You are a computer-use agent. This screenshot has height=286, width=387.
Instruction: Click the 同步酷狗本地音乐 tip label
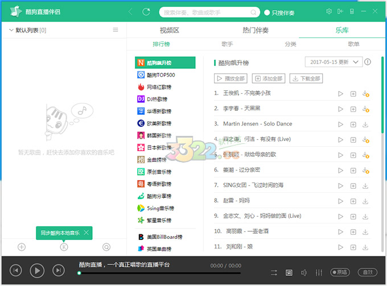pyautogui.click(x=60, y=233)
